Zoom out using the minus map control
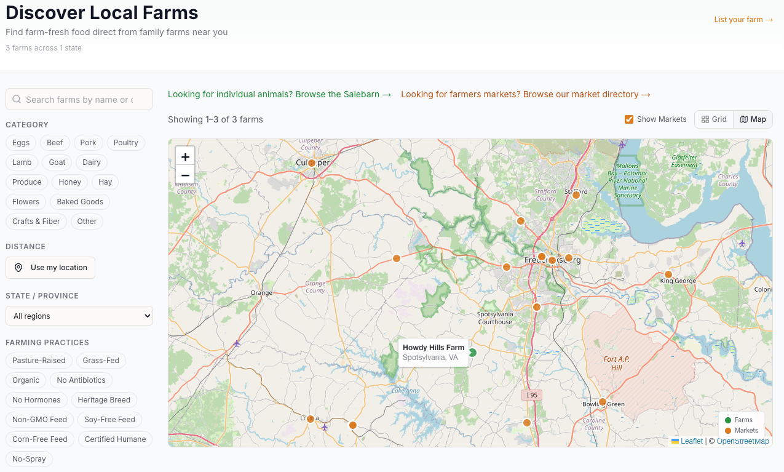This screenshot has height=472, width=784. pos(185,175)
